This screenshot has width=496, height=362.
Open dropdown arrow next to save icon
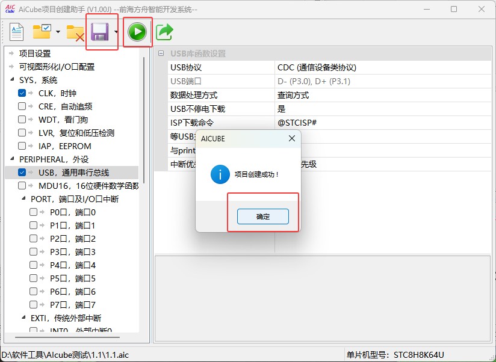116,32
